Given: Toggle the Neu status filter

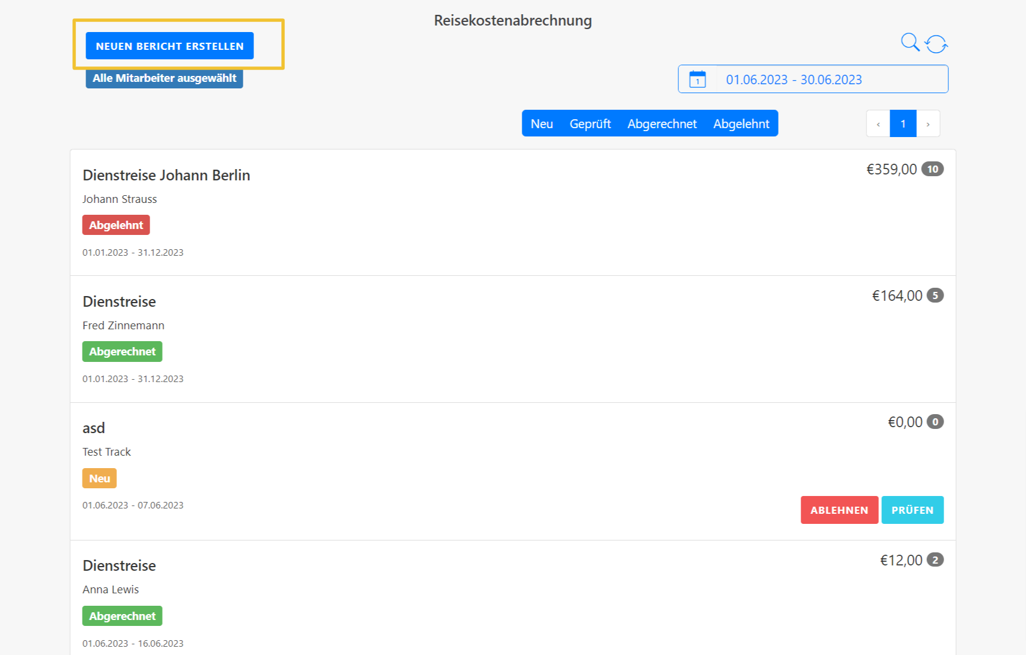Looking at the screenshot, I should coord(541,124).
